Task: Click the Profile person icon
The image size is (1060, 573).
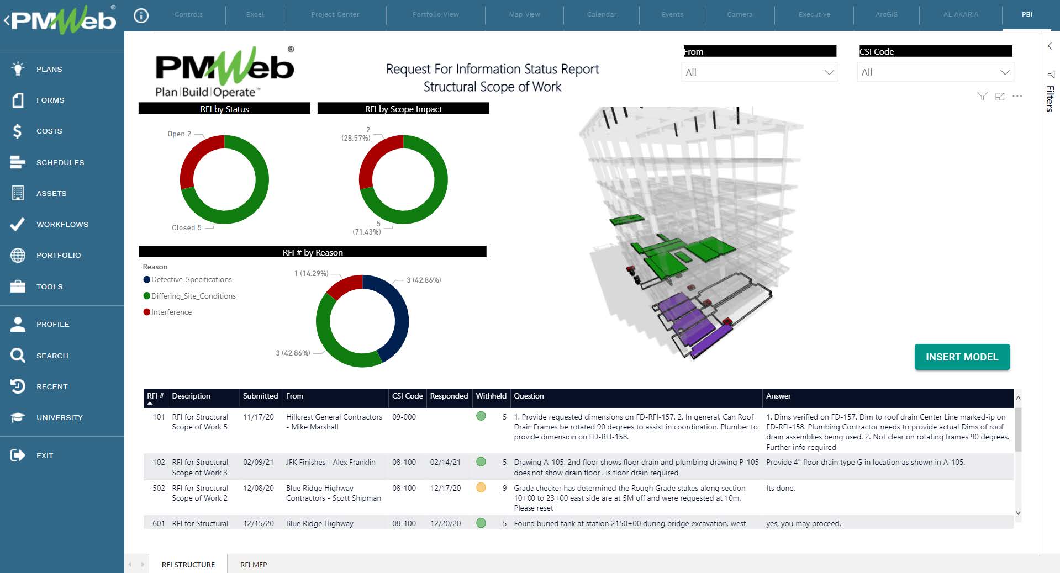Action: click(x=18, y=324)
